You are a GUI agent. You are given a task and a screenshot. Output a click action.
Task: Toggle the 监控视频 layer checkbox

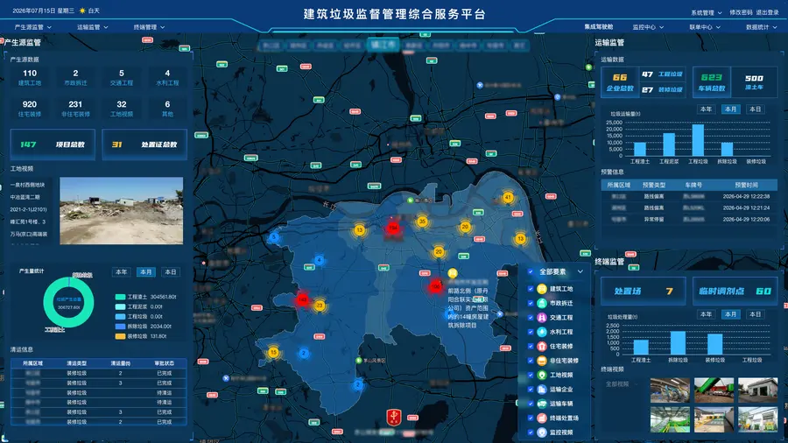click(531, 432)
